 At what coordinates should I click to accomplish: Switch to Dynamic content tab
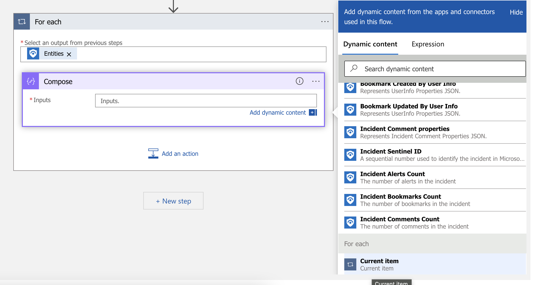tap(370, 44)
